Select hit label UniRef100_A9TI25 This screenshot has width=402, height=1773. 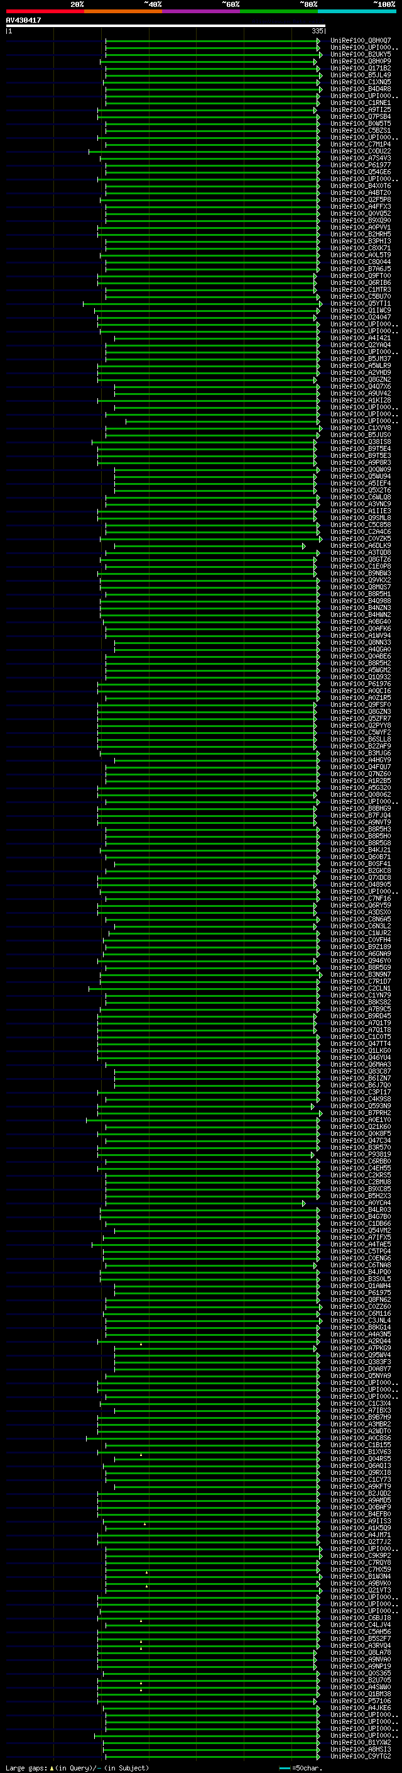361,109
